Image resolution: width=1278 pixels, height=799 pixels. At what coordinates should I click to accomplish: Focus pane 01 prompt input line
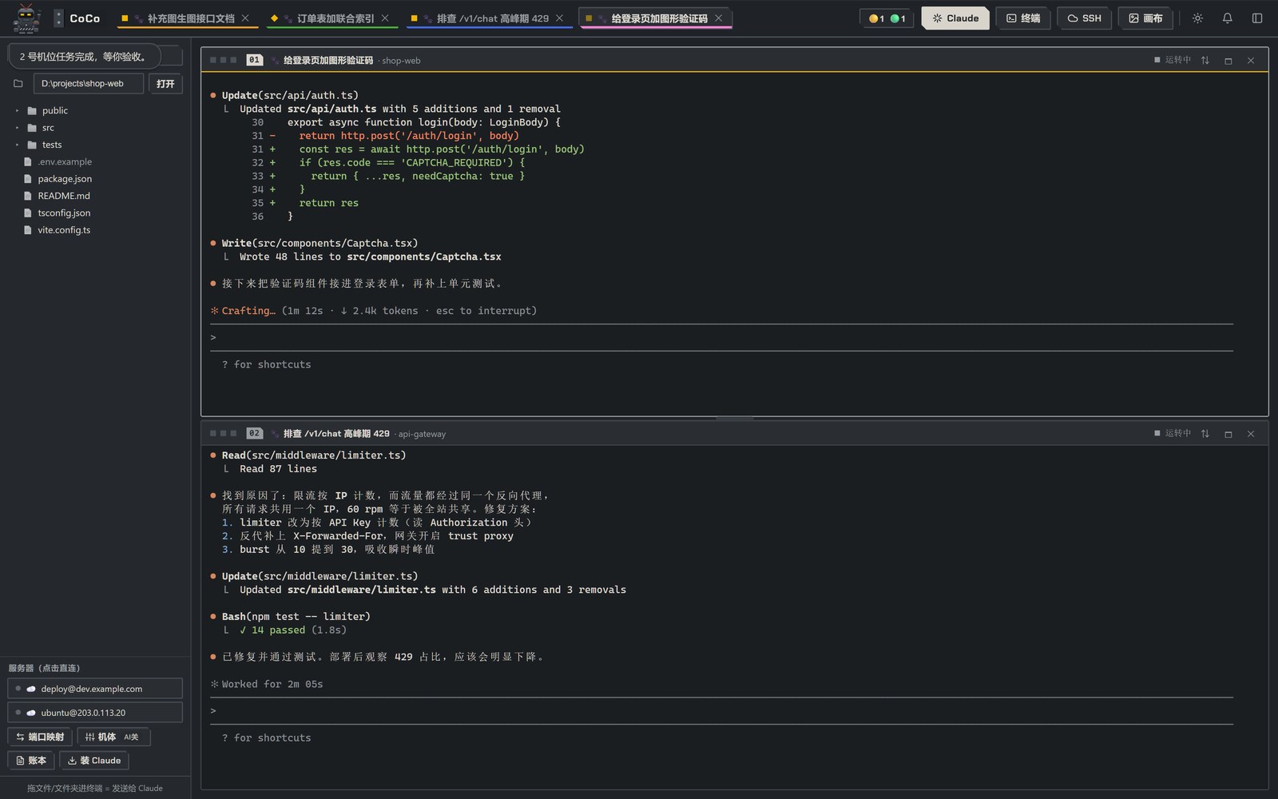tap(721, 337)
